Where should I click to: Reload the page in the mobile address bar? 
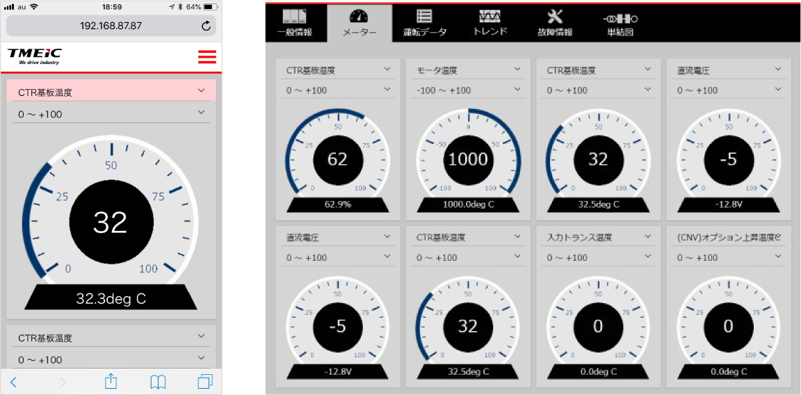[206, 26]
